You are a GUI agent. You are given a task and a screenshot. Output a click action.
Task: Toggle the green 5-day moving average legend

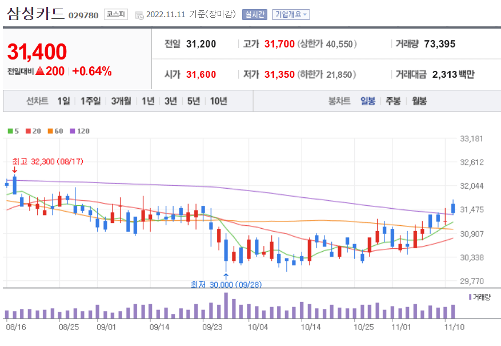[x=13, y=131]
